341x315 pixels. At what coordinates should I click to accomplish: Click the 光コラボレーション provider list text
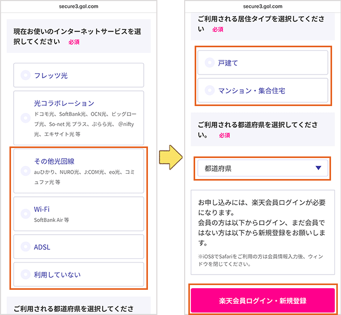click(x=85, y=124)
